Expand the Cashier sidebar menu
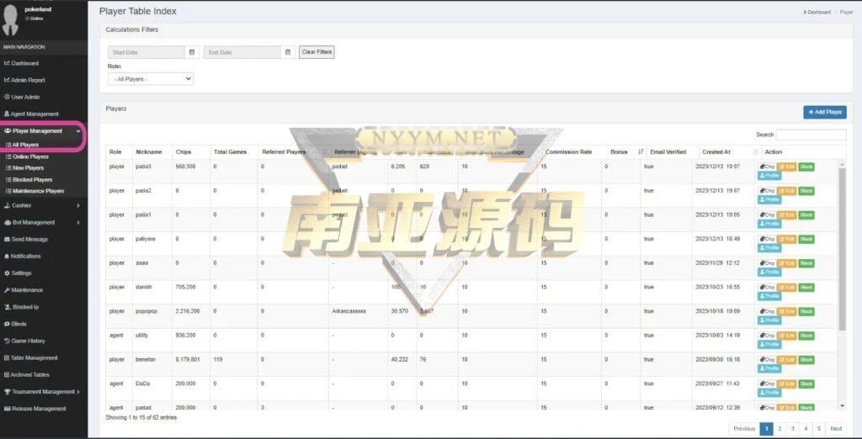This screenshot has height=439, width=862. pyautogui.click(x=42, y=205)
